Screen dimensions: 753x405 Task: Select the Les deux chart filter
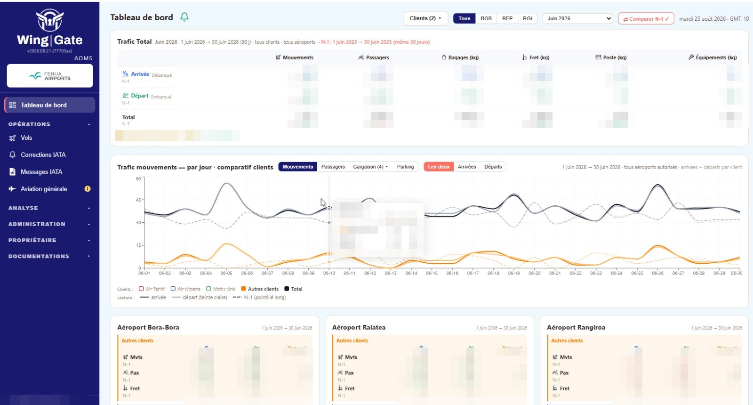pos(439,167)
